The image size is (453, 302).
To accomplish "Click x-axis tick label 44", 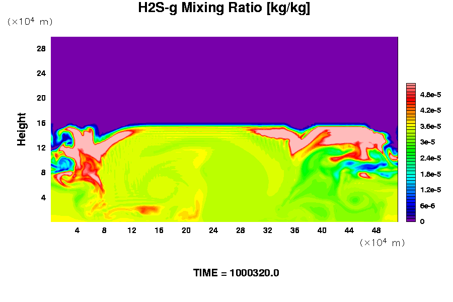I will tap(349, 231).
